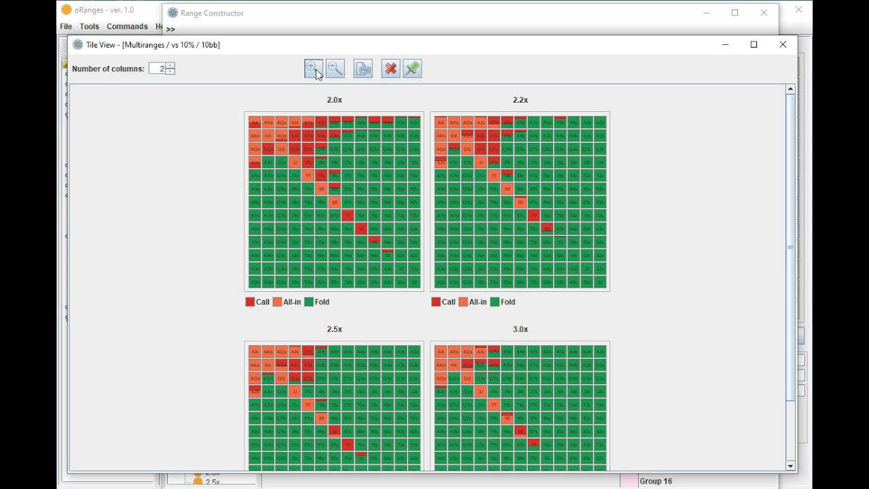Click the 2.0x range title
869x489 pixels.
click(335, 100)
